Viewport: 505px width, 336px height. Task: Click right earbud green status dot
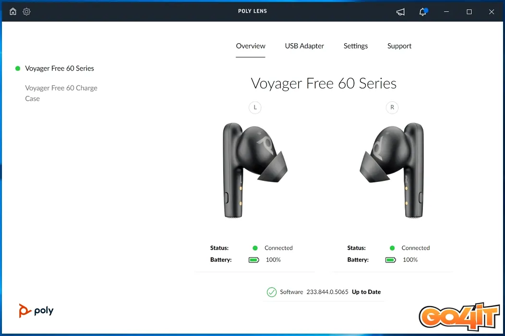[392, 248]
